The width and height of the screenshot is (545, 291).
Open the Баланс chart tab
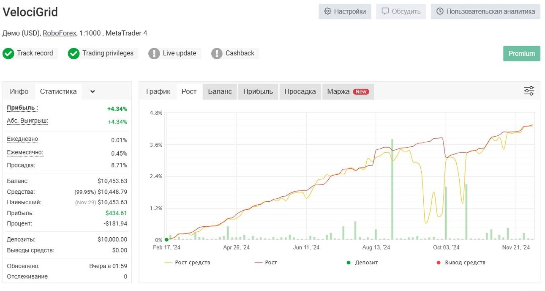click(220, 91)
